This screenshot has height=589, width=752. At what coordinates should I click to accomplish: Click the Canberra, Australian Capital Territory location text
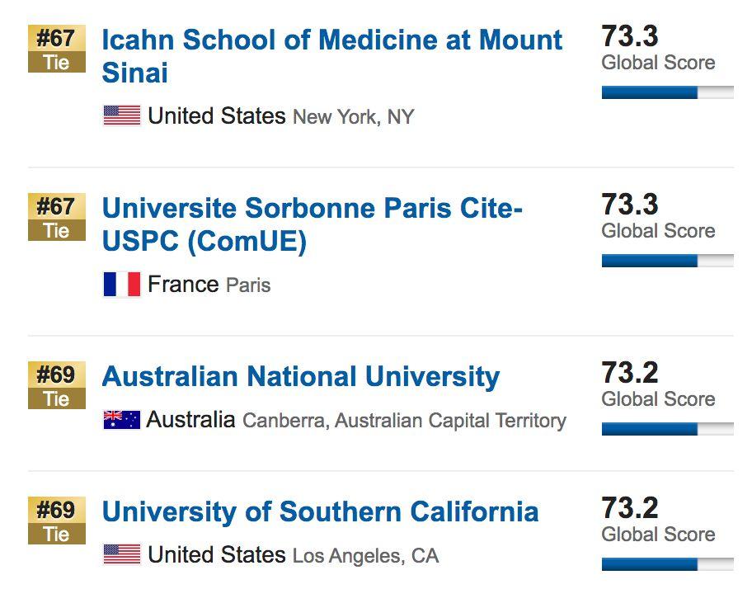(x=404, y=421)
